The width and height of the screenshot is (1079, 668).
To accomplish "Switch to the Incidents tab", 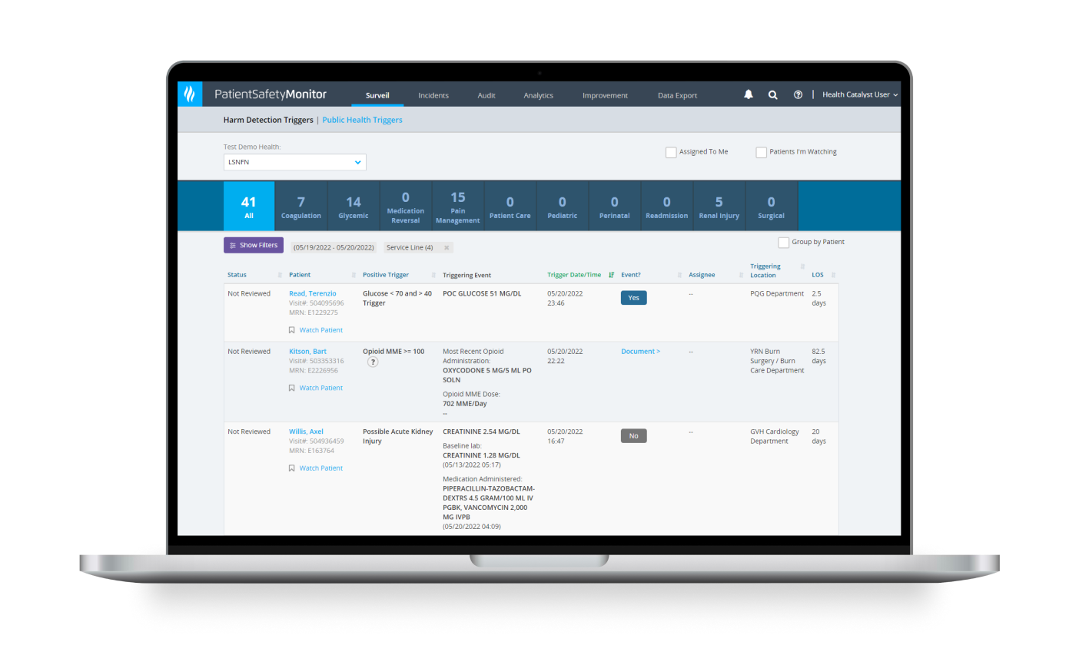I will coord(433,96).
